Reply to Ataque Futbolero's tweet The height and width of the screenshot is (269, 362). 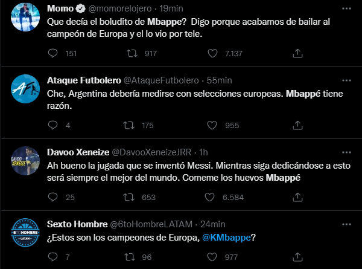coord(53,126)
